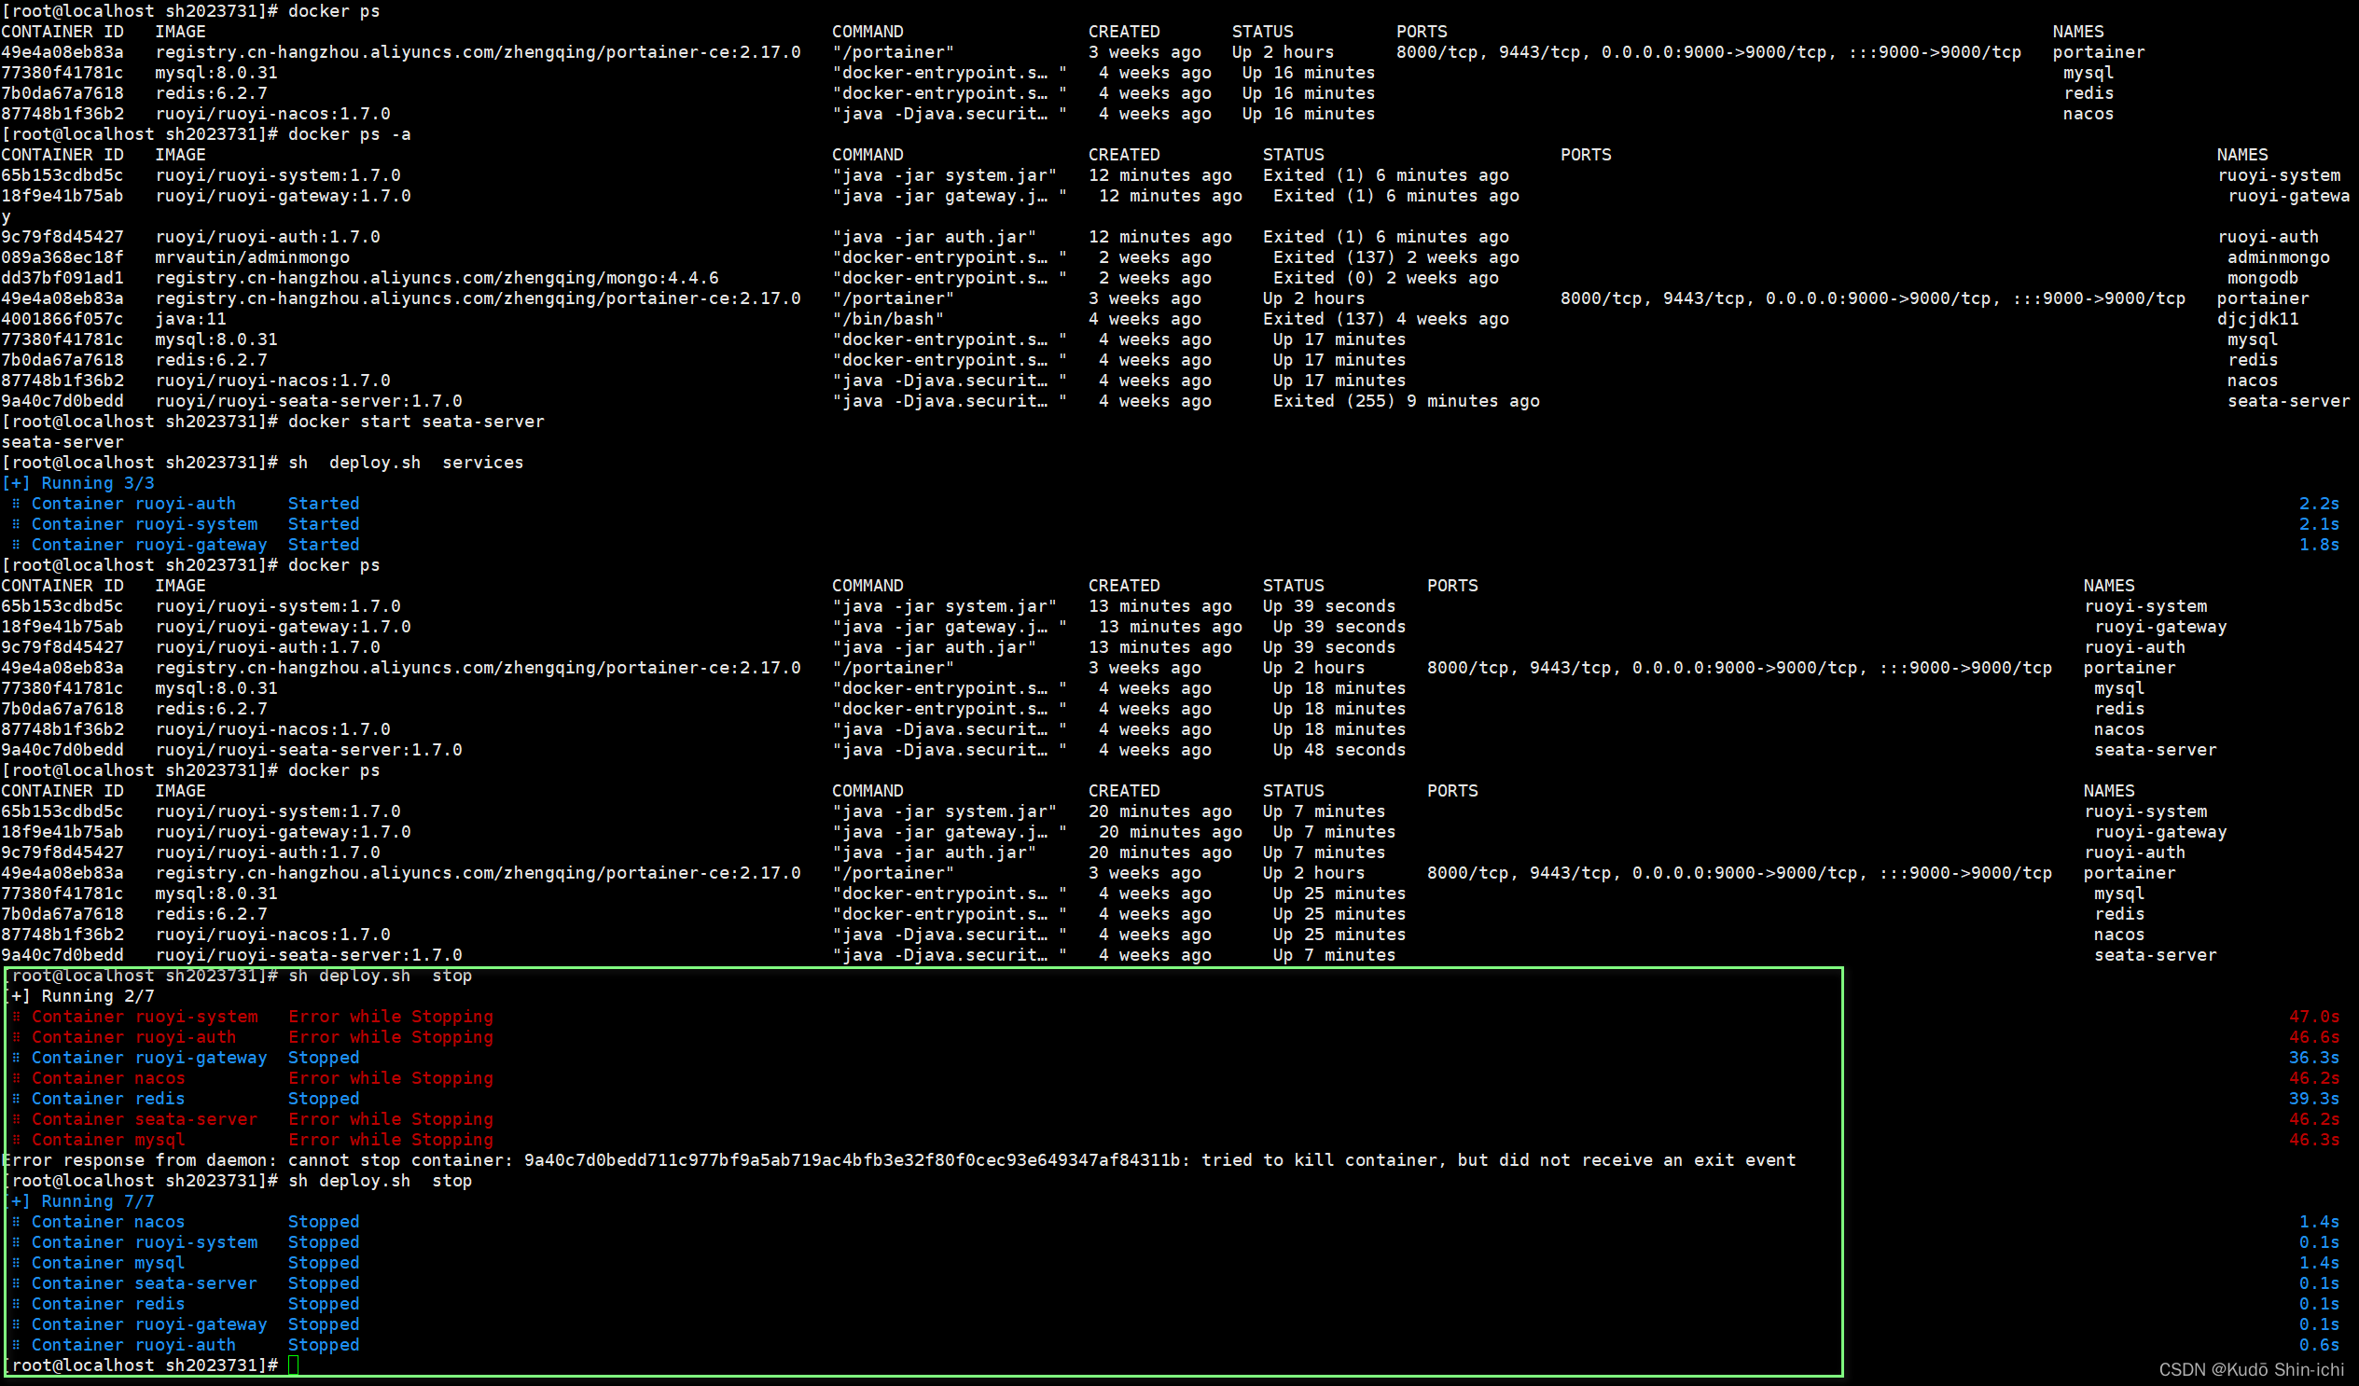Click the long container hash 9a40c7d0bedd711c...

point(852,1161)
